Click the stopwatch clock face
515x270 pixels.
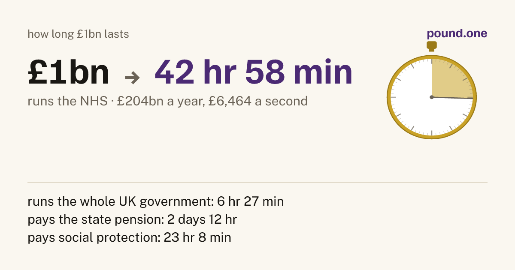(x=432, y=97)
